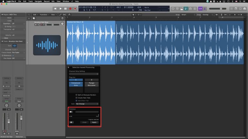This screenshot has height=139, width=248.
Task: Open the Window menu
Action: 66,1
